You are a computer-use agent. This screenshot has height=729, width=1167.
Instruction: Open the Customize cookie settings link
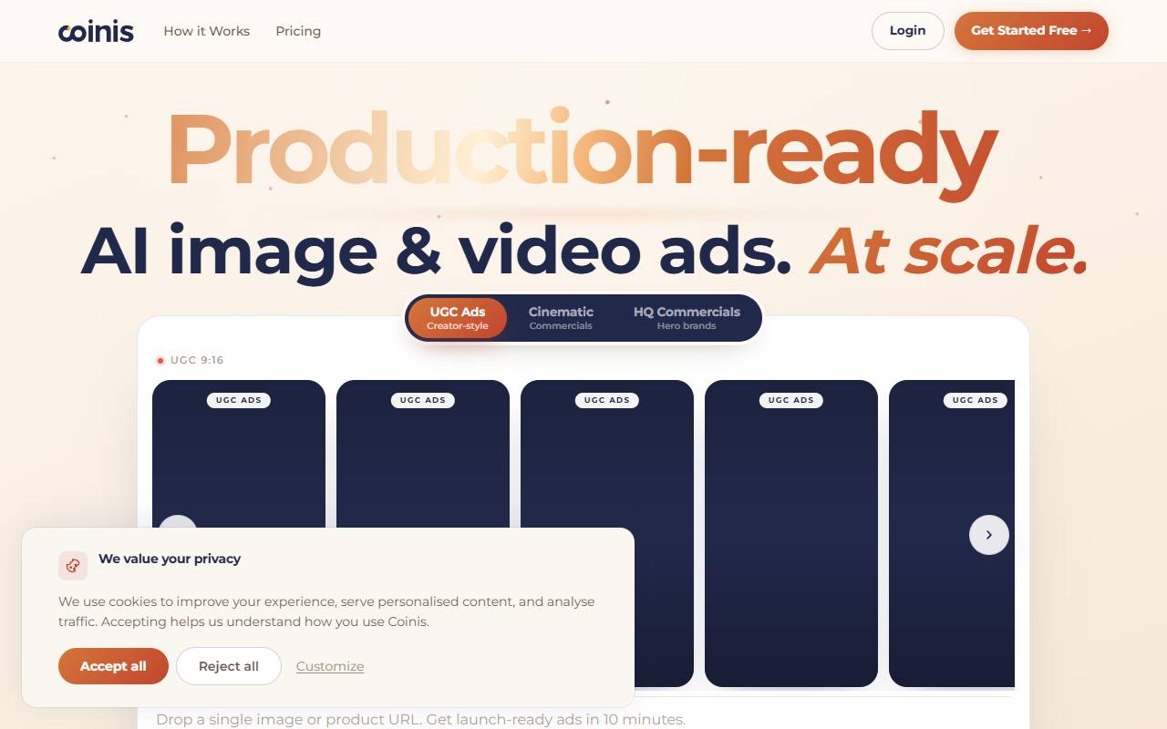tap(330, 666)
